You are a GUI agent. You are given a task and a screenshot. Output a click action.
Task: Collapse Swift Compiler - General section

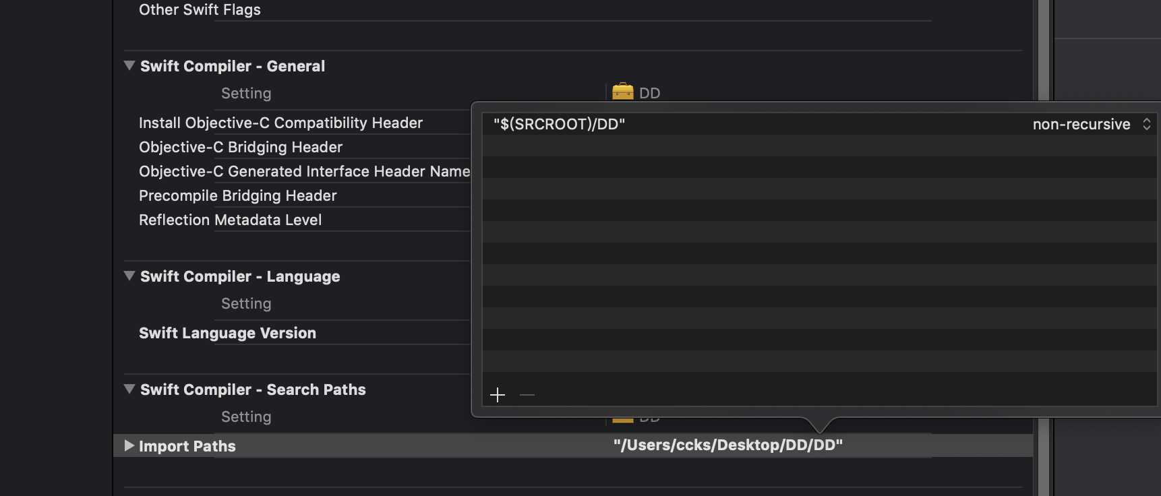tap(129, 65)
